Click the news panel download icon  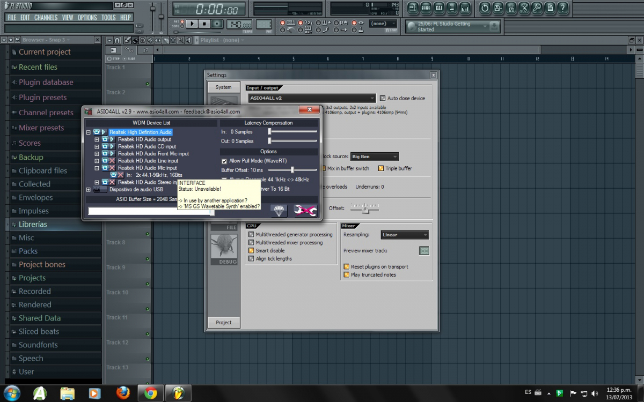click(494, 26)
